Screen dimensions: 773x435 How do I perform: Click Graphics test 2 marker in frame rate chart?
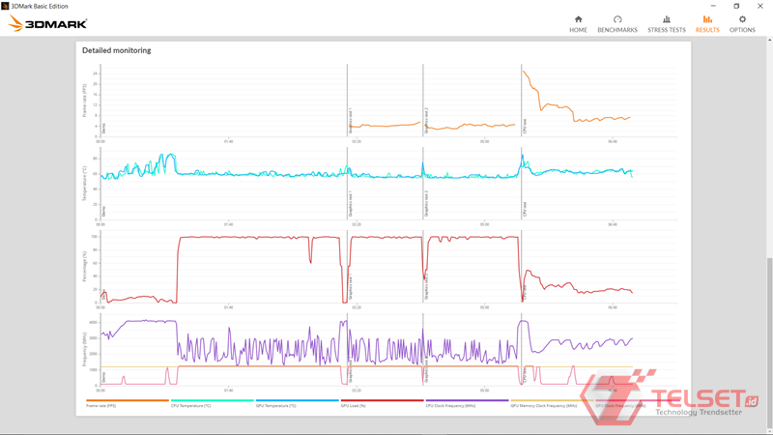click(x=426, y=121)
